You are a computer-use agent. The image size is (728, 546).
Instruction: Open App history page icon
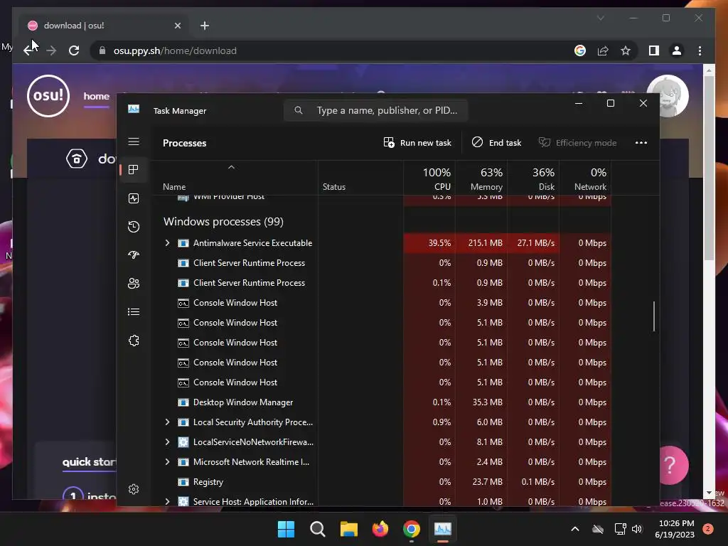[134, 227]
